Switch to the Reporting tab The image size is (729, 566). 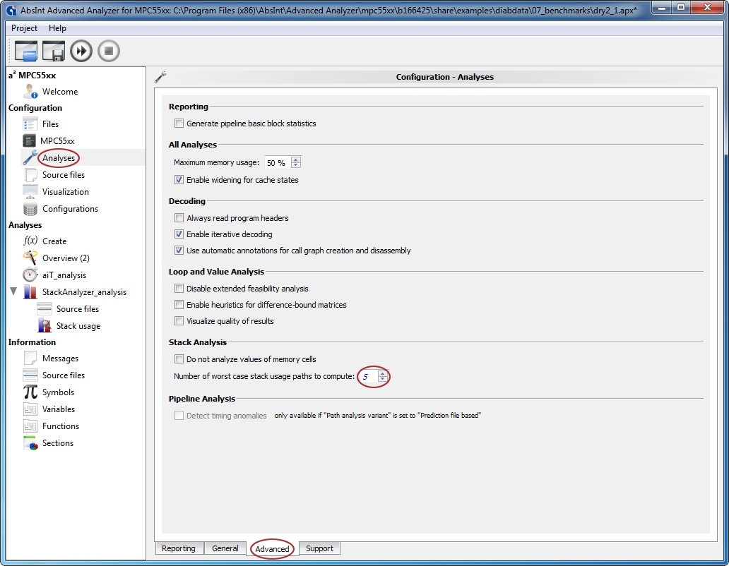[179, 548]
